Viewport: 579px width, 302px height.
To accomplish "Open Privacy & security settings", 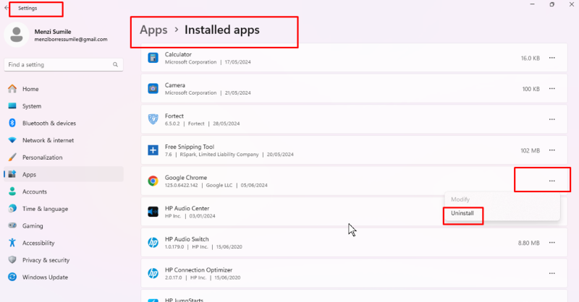I will (x=64, y=260).
